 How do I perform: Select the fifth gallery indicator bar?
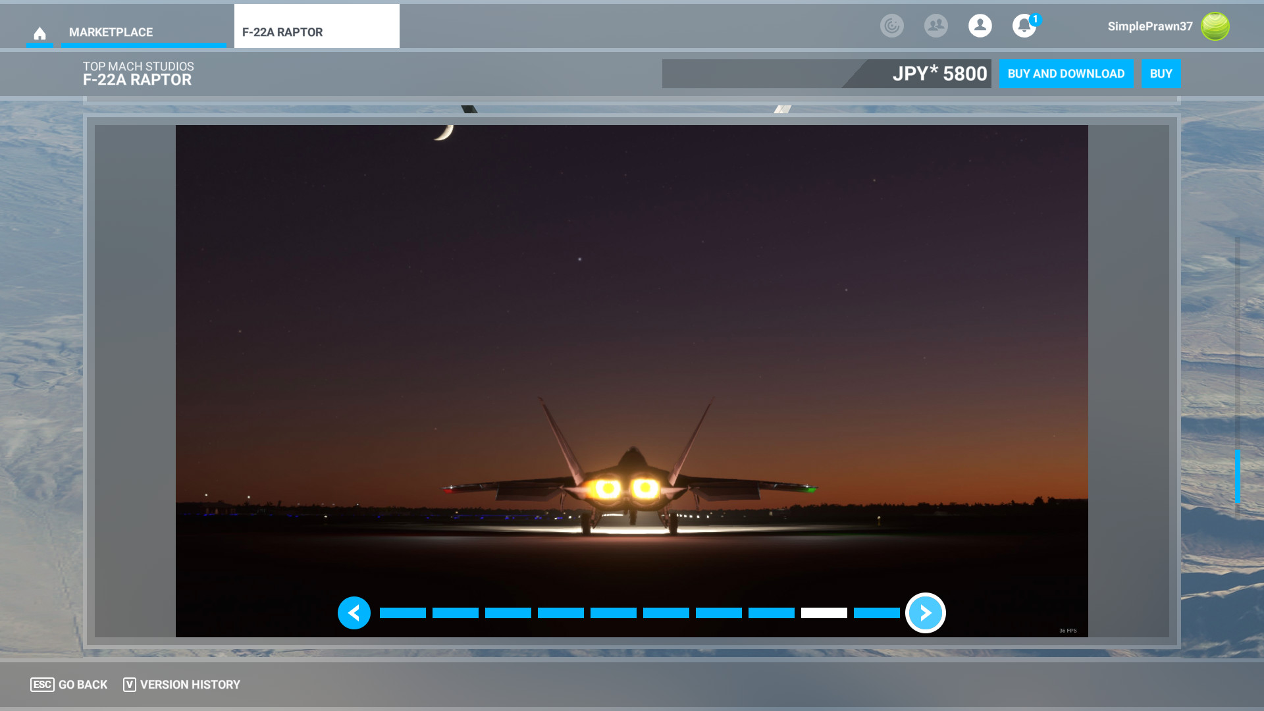coord(614,613)
